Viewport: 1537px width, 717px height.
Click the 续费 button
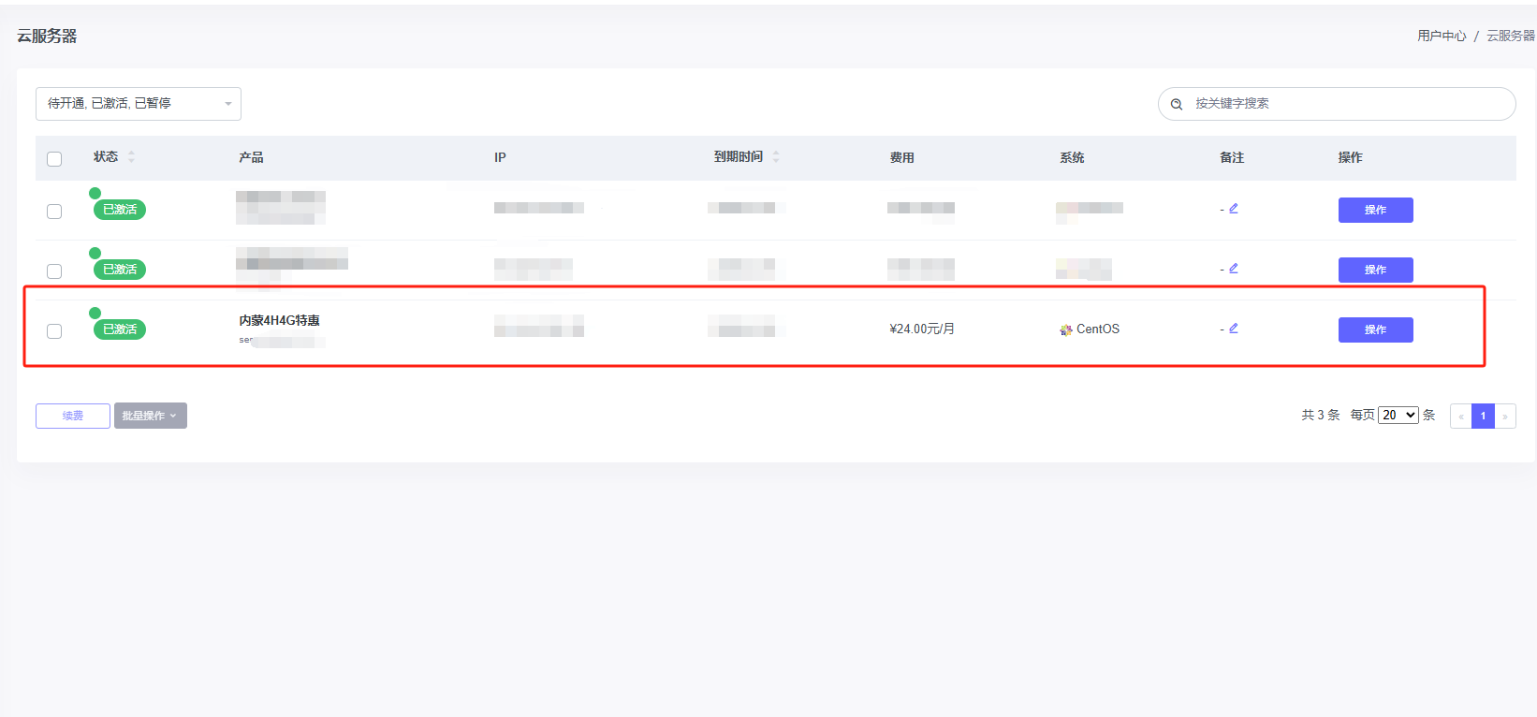73,416
